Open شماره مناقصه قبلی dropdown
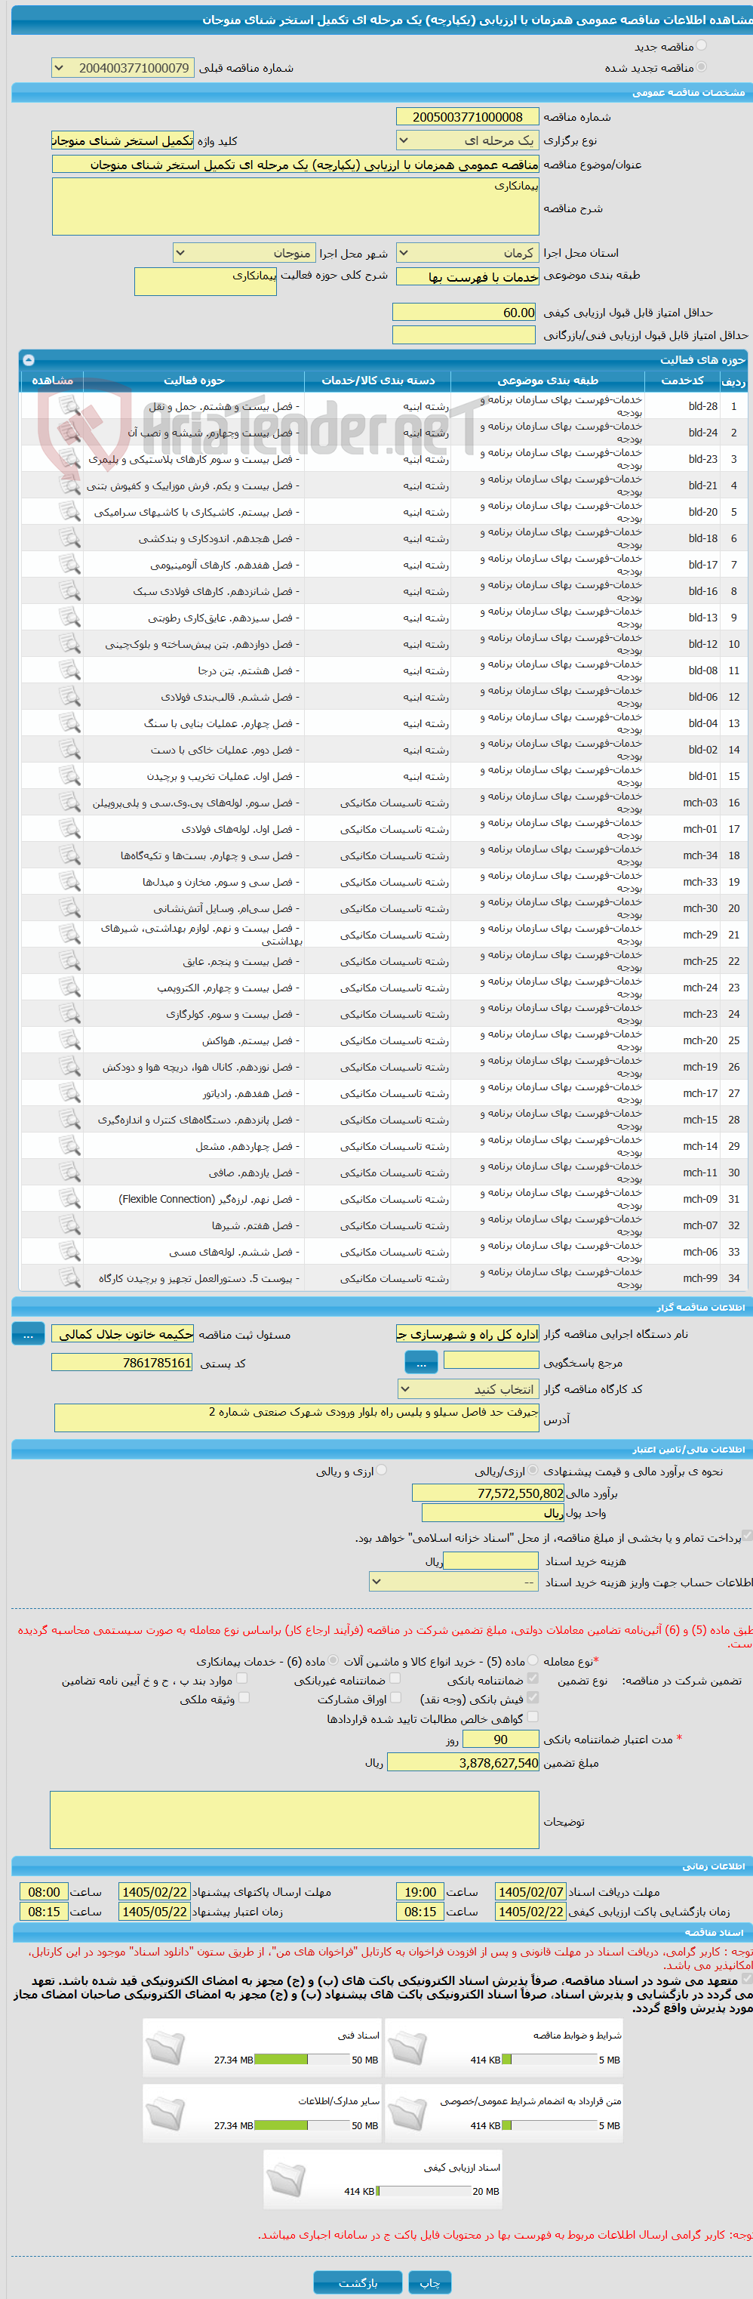This screenshot has width=753, height=2299. 123,68
